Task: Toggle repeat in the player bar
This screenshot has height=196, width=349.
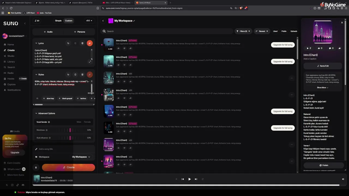Action: click(203, 179)
